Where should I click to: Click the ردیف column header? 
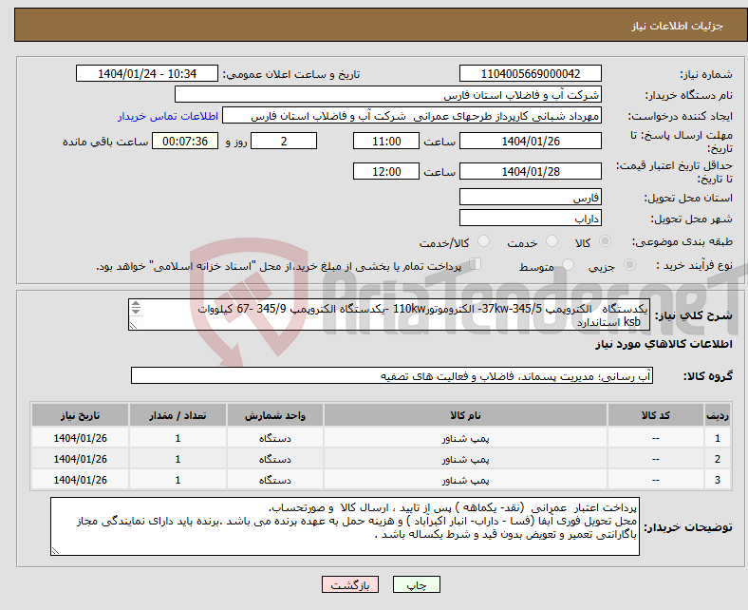coord(718,415)
